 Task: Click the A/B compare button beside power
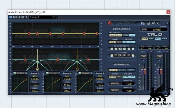(15, 17)
